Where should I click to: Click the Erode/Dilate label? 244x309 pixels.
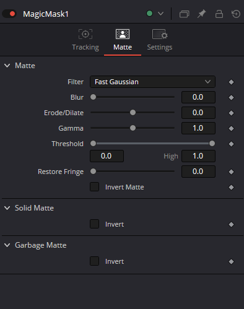(x=64, y=113)
